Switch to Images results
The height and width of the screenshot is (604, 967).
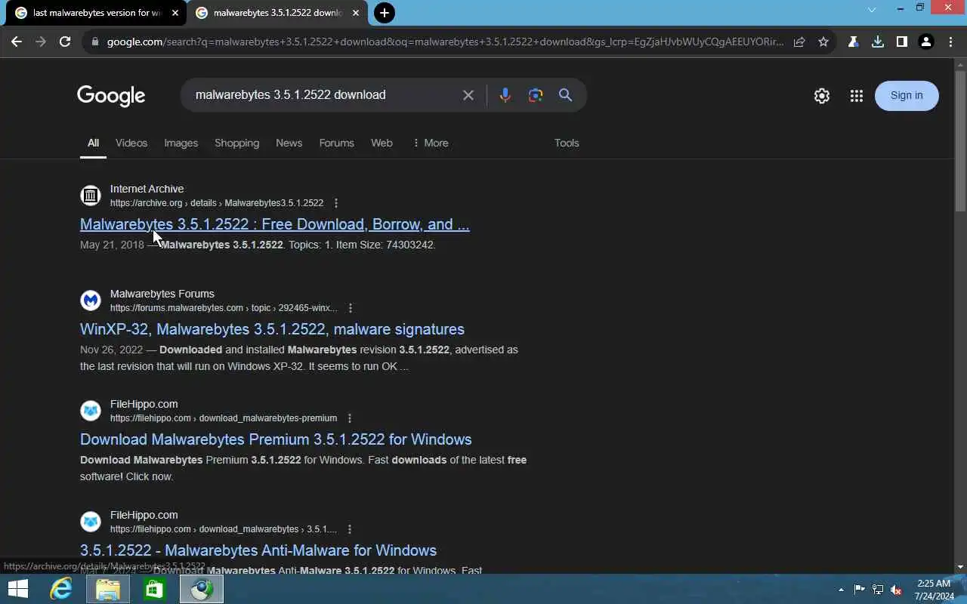point(181,143)
